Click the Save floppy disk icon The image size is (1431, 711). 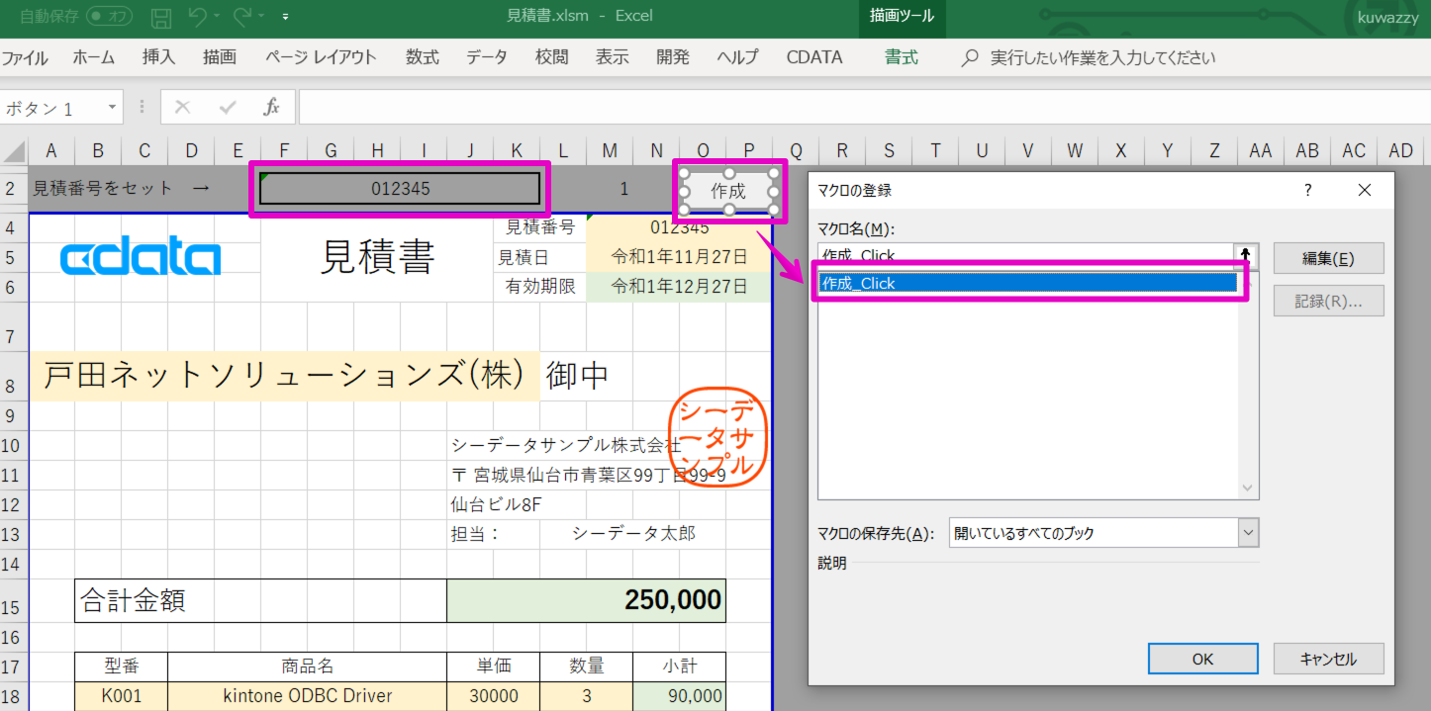[160, 16]
